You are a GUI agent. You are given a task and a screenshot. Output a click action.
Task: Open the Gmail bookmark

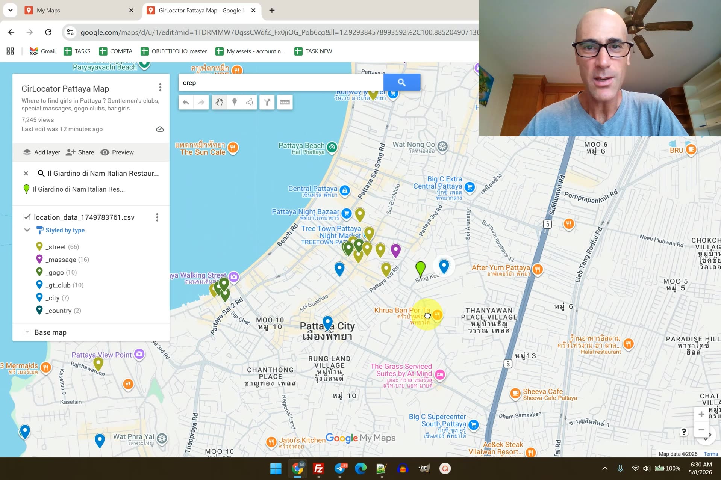pyautogui.click(x=42, y=51)
